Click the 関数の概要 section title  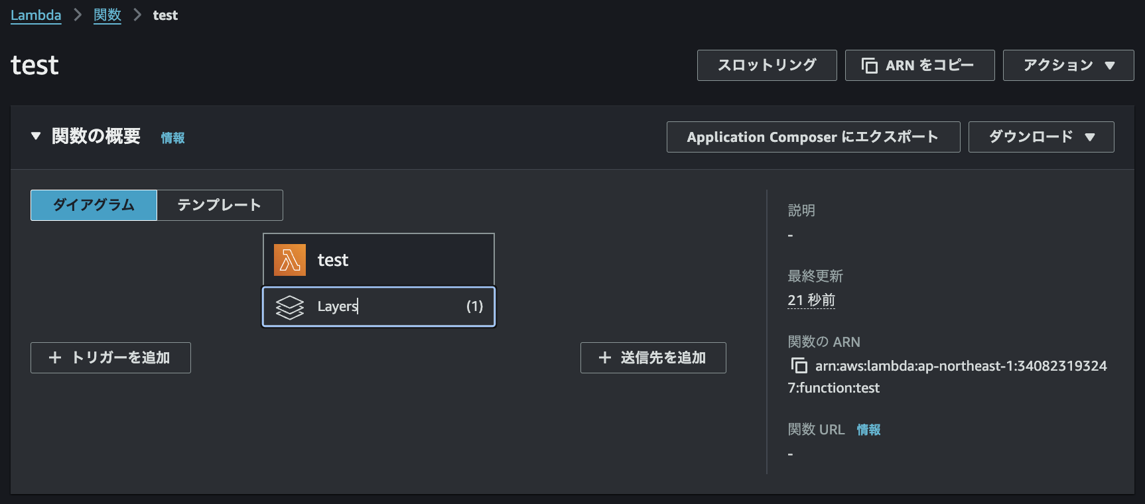(96, 137)
